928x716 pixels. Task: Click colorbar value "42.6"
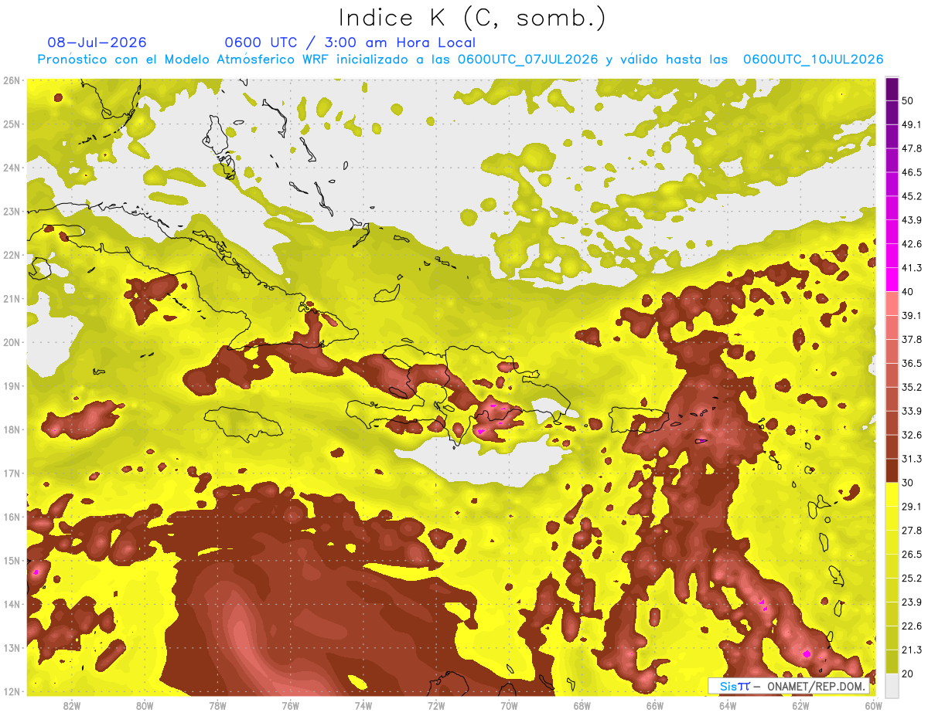point(911,244)
